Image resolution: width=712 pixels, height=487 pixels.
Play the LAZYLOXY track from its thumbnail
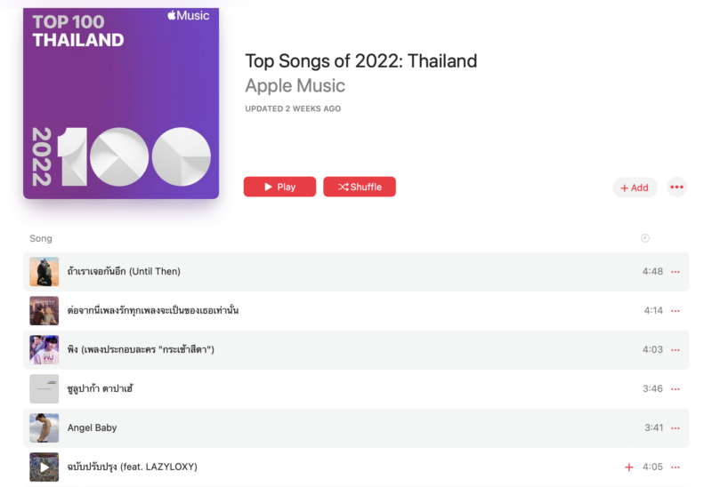pyautogui.click(x=44, y=467)
